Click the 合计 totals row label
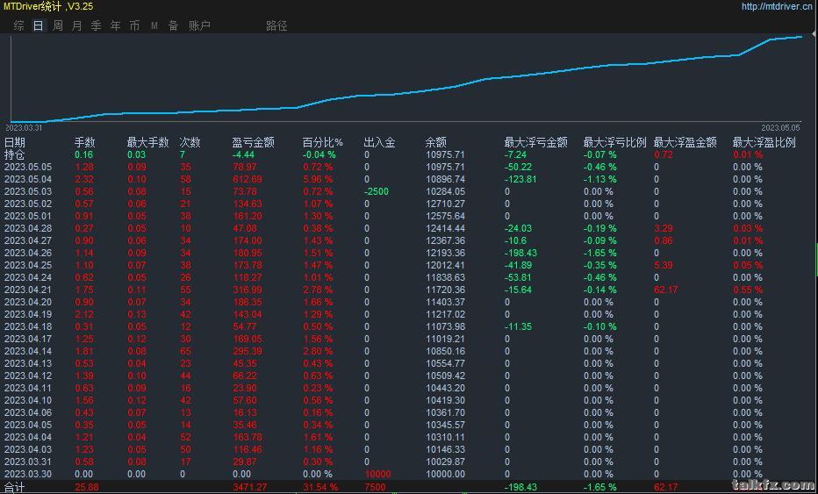The height and width of the screenshot is (494, 818). (x=14, y=488)
